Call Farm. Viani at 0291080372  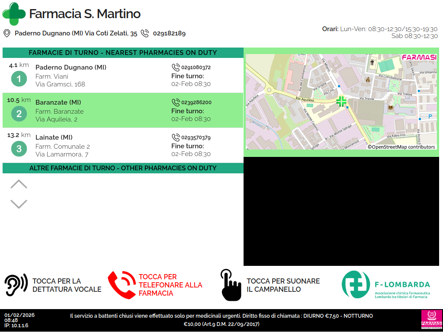point(191,67)
